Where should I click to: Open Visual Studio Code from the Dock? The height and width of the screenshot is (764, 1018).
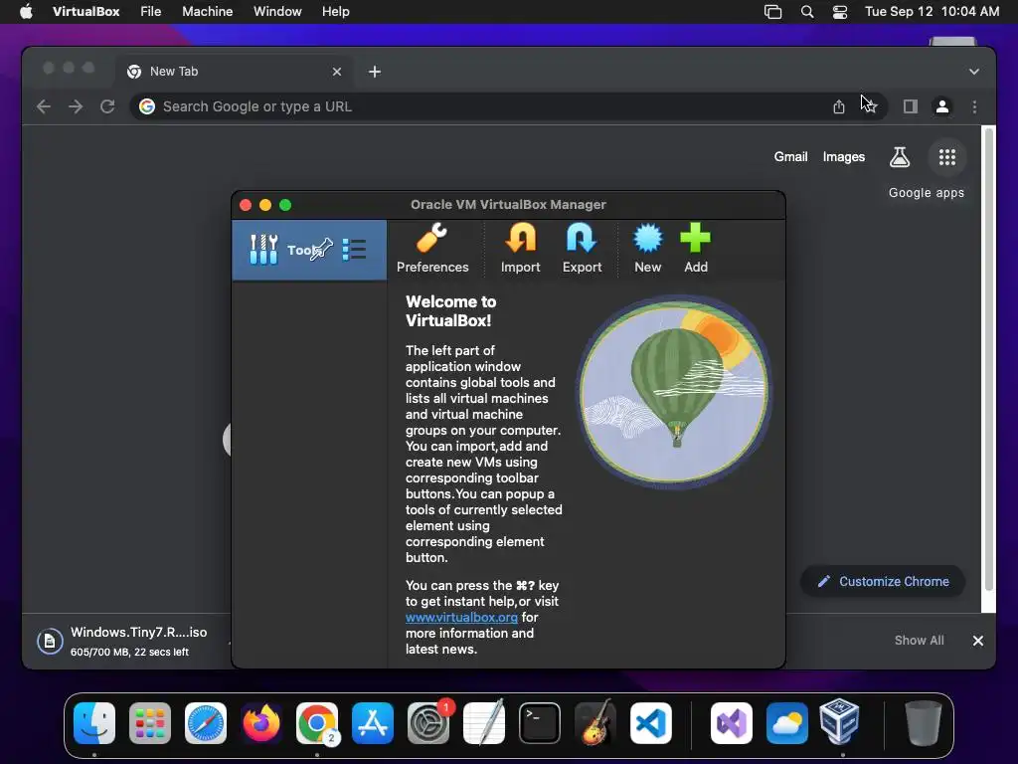click(x=651, y=722)
